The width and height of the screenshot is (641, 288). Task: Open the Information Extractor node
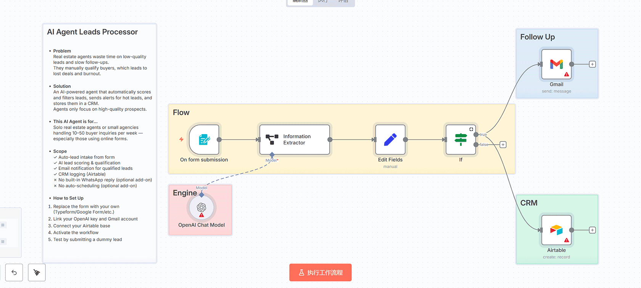click(294, 139)
